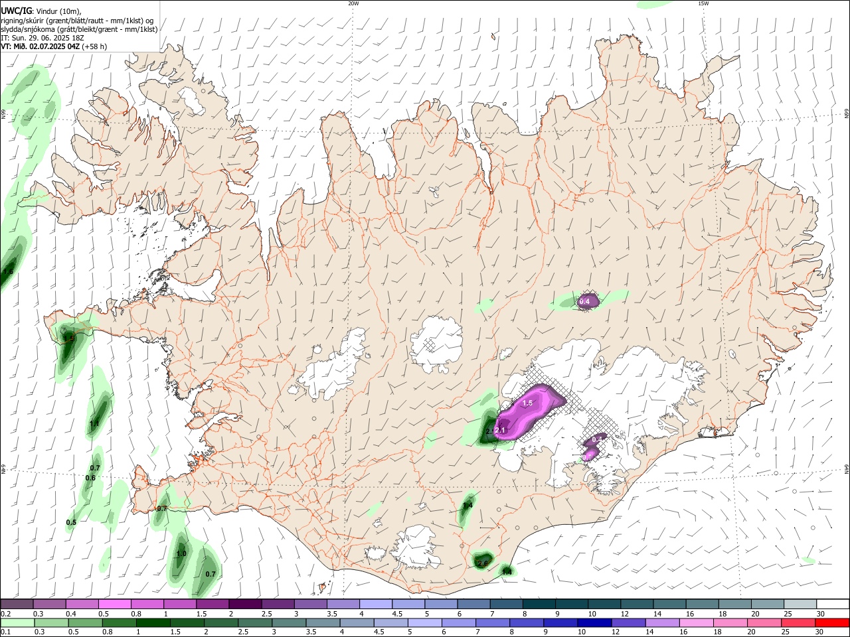Viewport: 850px width, 637px height.
Task: Click the navy blue rain swatch labeled 10
Action: [x=594, y=623]
